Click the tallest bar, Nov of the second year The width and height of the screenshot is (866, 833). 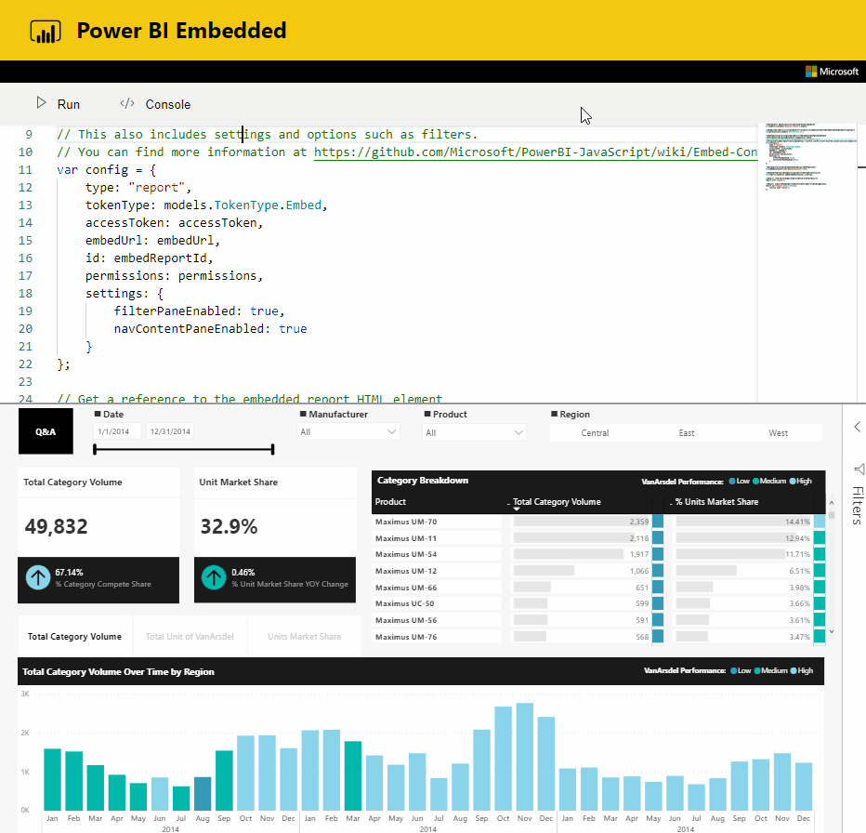pos(525,756)
